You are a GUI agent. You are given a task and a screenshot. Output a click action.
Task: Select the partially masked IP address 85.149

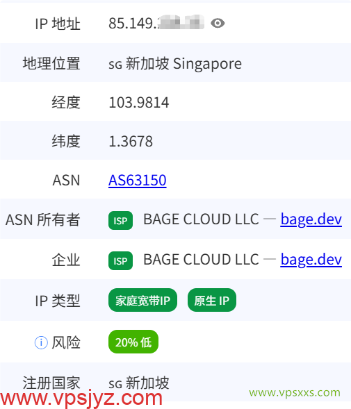pos(156,23)
